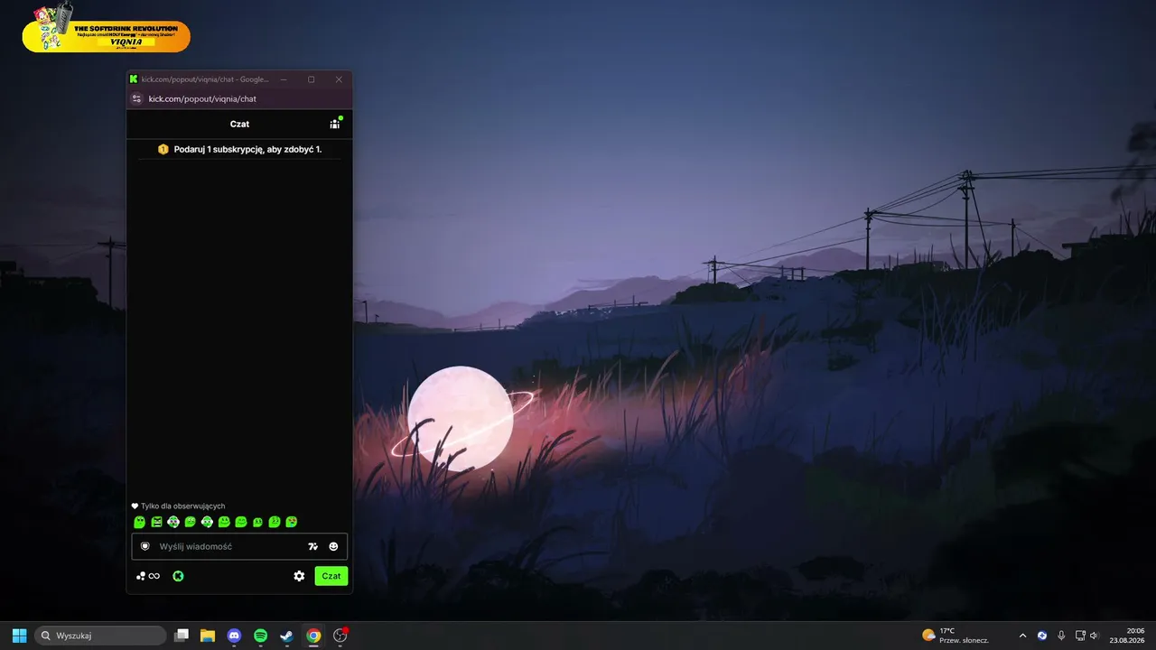Open the 7TV emote menu icon
Screen dimensions: 1156x650
click(313, 546)
